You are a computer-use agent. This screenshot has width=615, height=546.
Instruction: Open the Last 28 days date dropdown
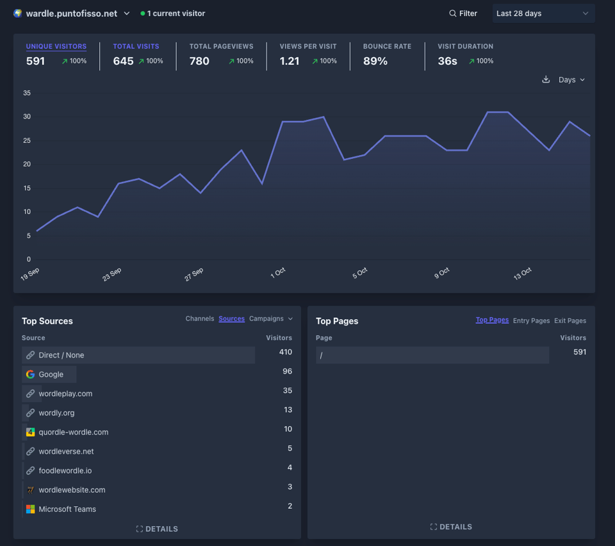tap(543, 13)
